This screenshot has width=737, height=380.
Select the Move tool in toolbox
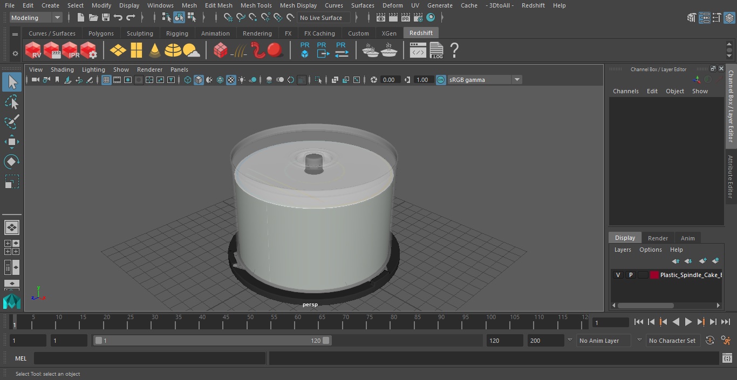coord(11,142)
